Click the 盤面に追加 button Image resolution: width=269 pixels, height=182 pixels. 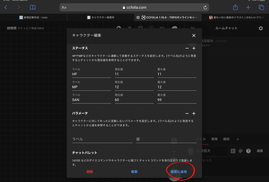tap(179, 172)
